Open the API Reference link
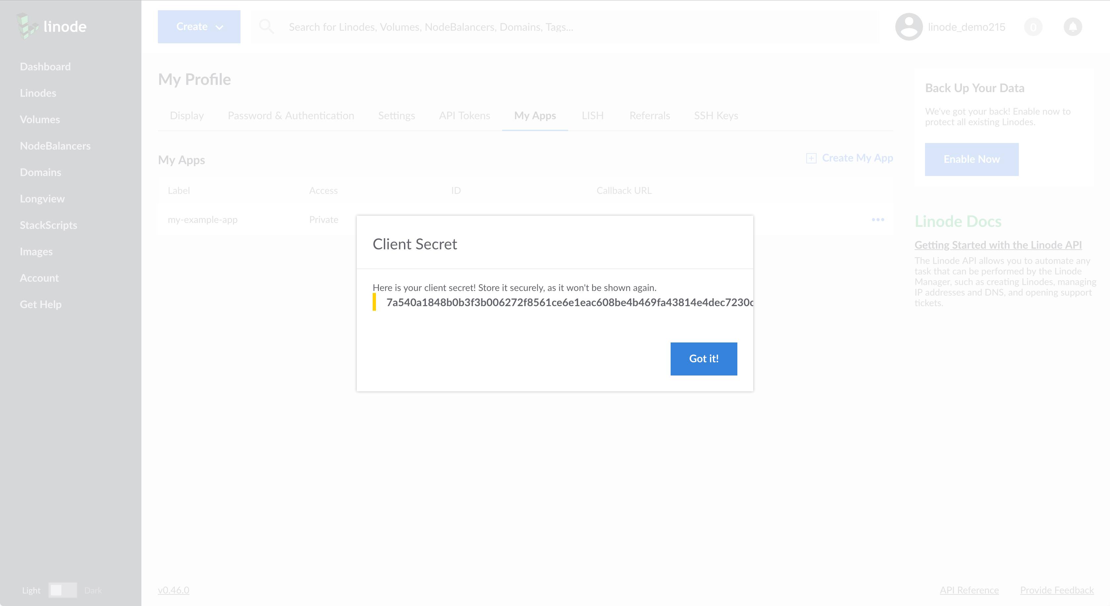Image resolution: width=1110 pixels, height=606 pixels. click(970, 590)
